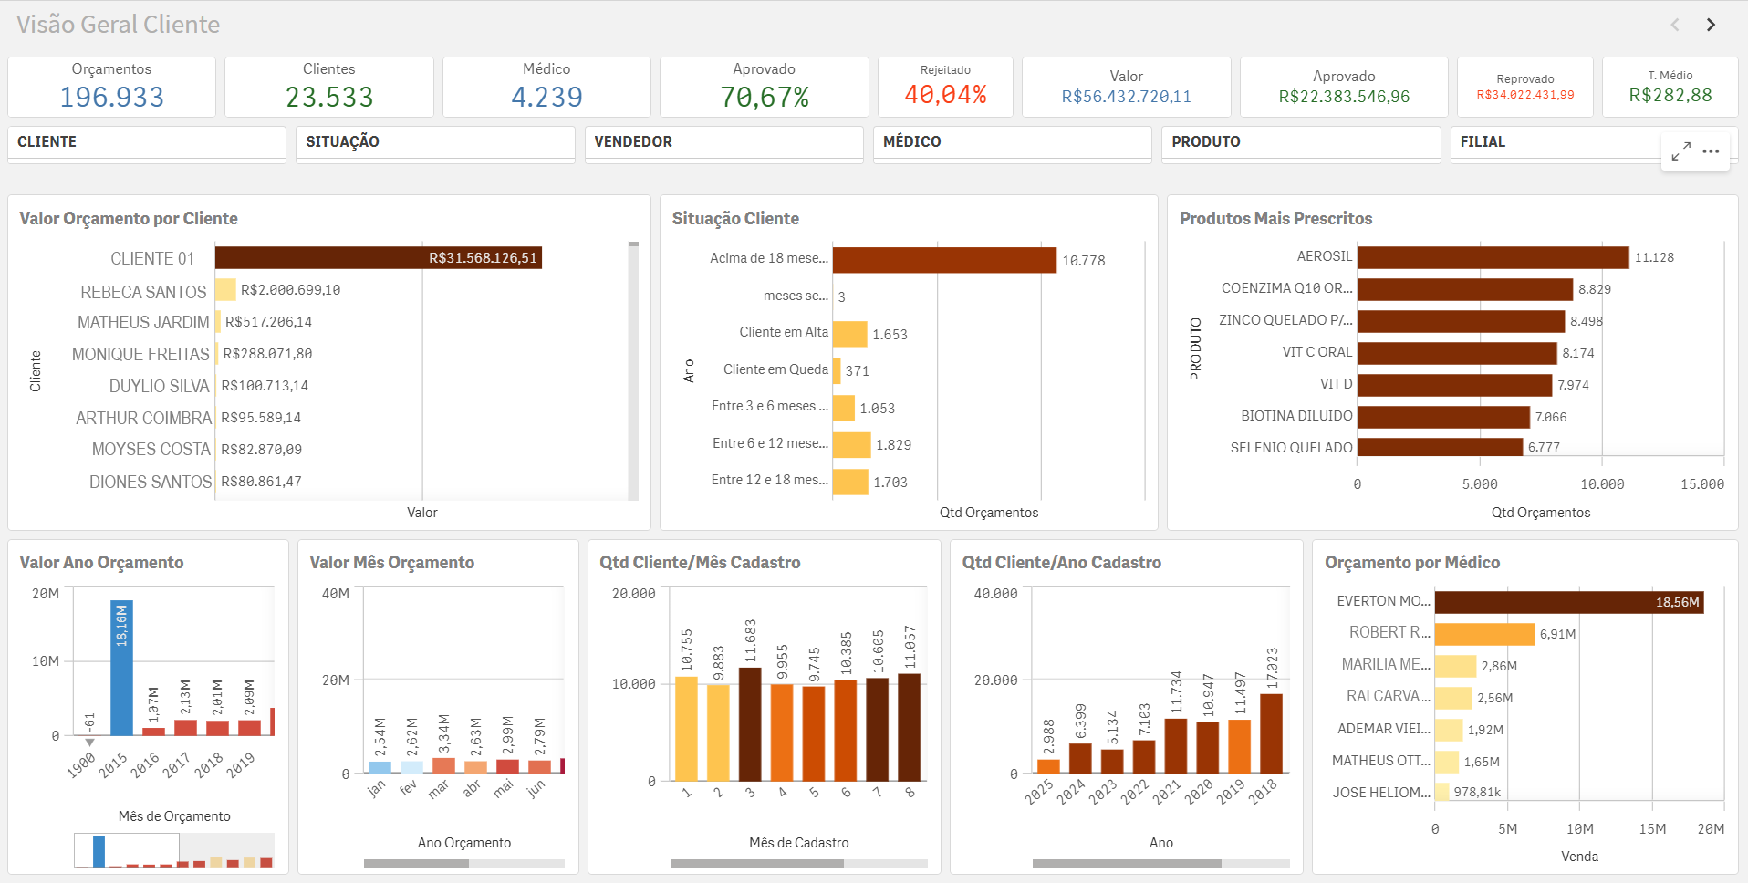Click the Qtd Cliente/Ano Cadastro scrollbar

pos(1126,863)
